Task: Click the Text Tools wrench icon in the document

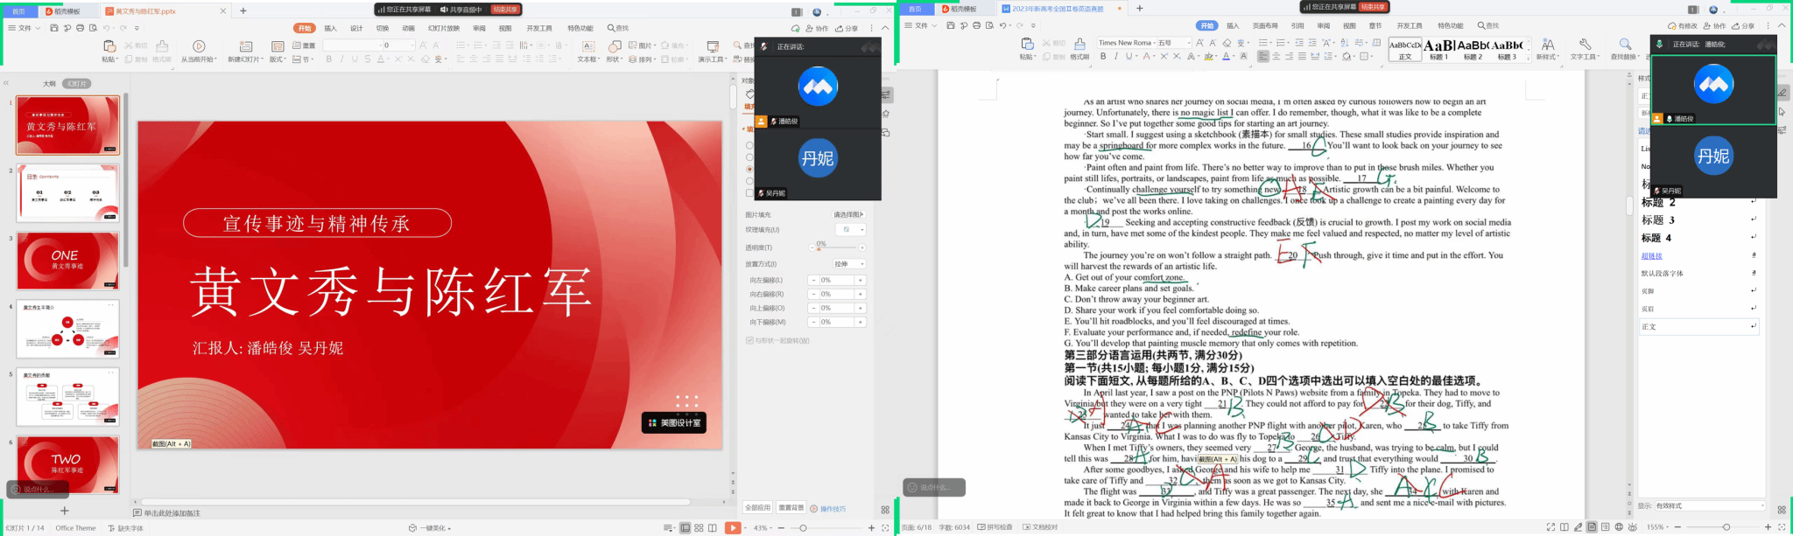Action: tap(1584, 45)
